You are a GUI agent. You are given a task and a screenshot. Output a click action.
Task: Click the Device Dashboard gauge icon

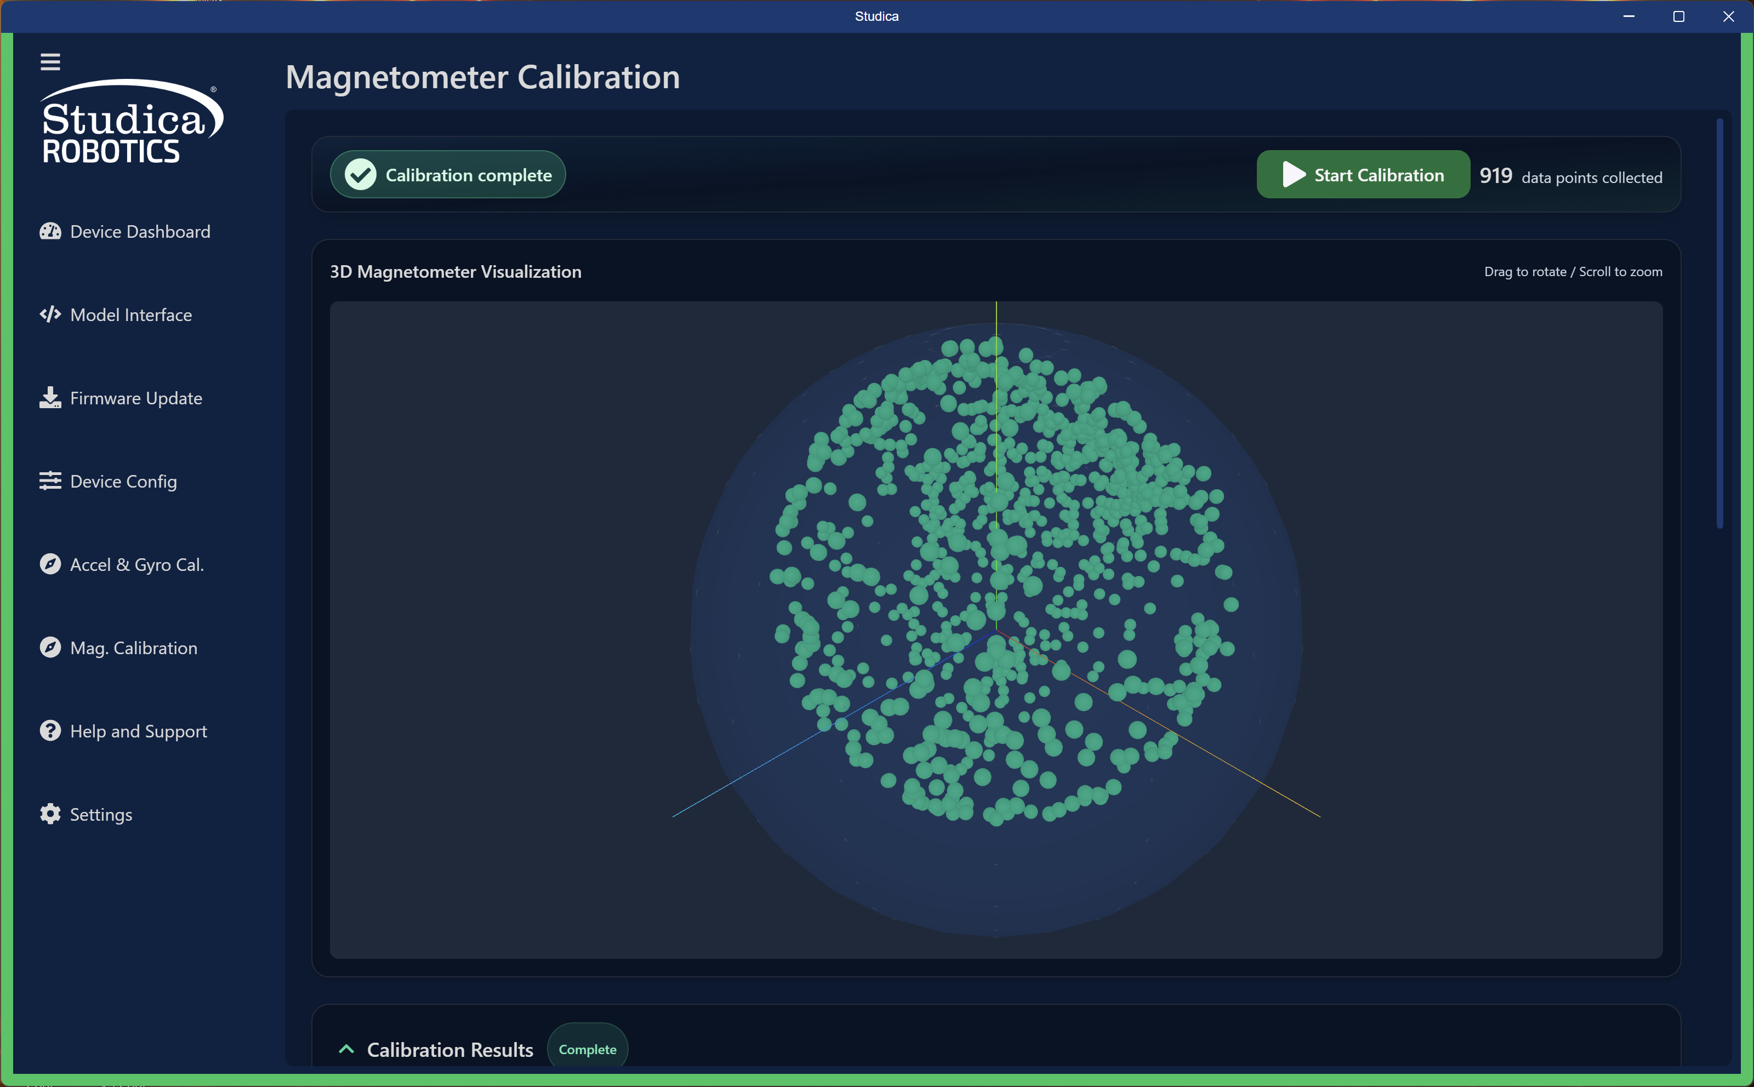click(x=50, y=232)
